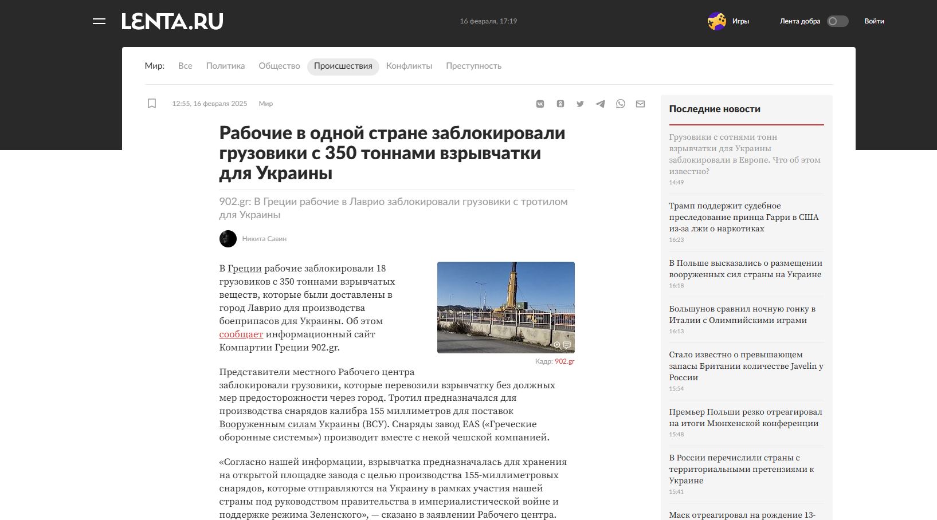Share article on VK
This screenshot has height=520, width=937.
(540, 104)
